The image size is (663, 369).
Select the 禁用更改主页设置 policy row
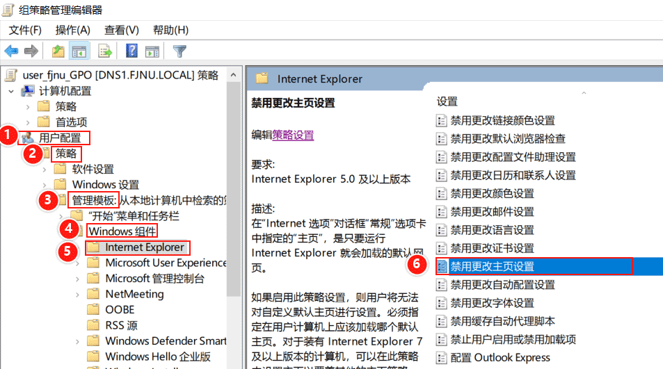click(x=550, y=266)
